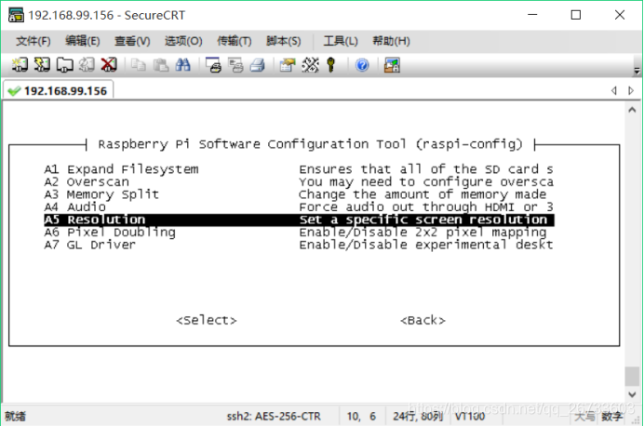Screen dimensions: 644x426
Task: Close the SecureCRT window
Action: click(620, 15)
